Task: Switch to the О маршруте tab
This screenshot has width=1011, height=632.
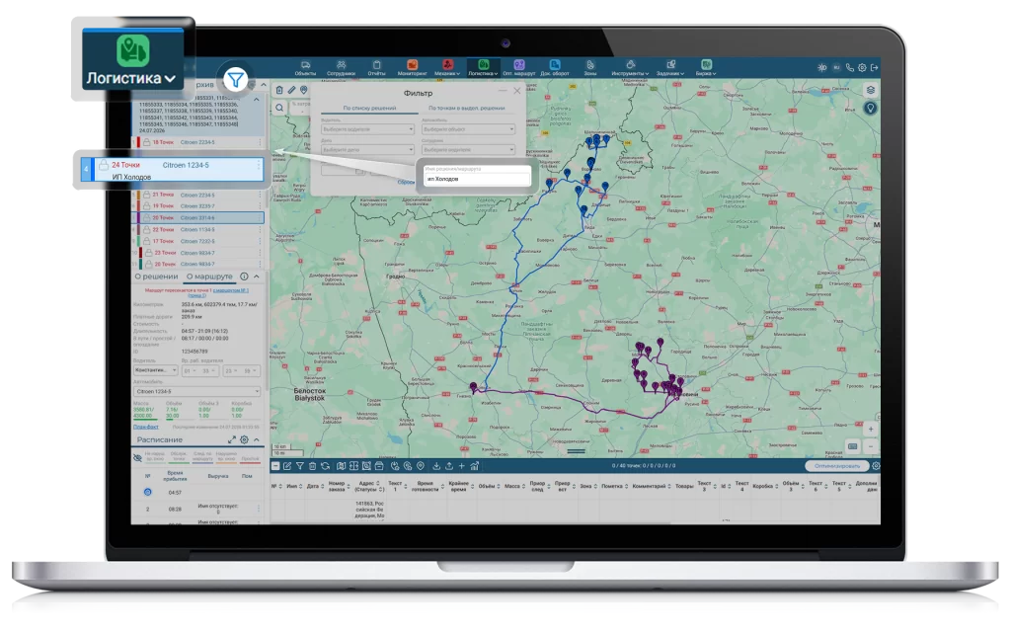Action: pos(209,276)
